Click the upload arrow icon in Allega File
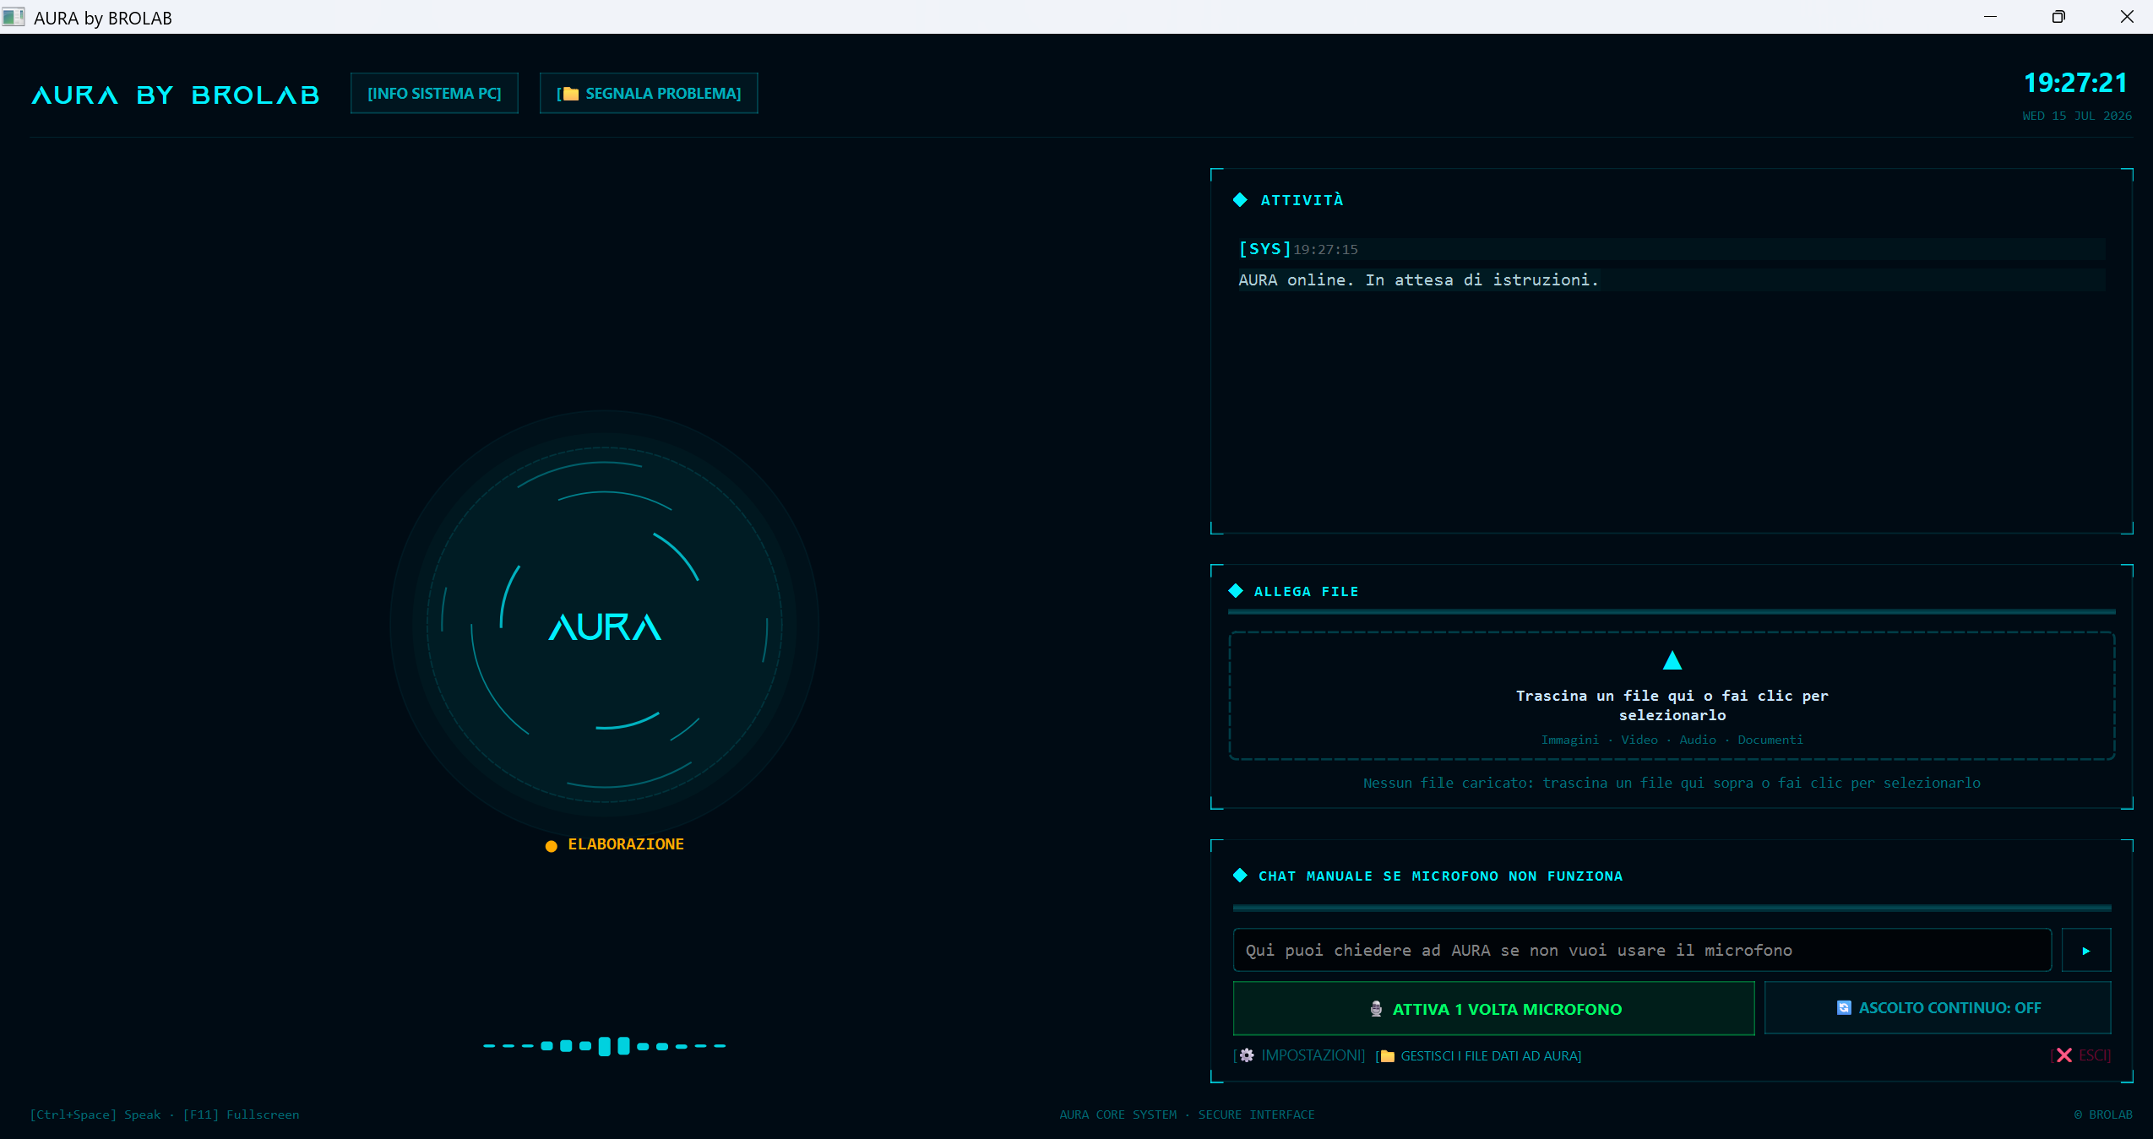Image resolution: width=2153 pixels, height=1139 pixels. point(1672,660)
